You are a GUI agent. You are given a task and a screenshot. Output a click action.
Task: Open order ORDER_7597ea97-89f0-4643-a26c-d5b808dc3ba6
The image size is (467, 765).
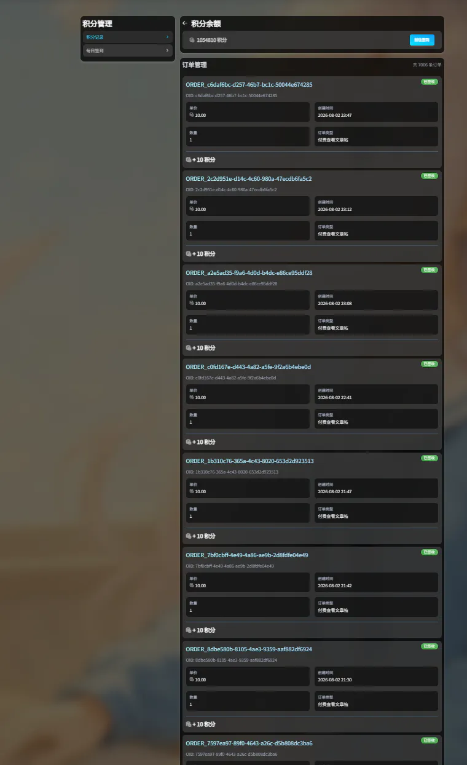tap(249, 743)
